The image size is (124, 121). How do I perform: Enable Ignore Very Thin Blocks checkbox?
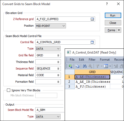[8, 90]
